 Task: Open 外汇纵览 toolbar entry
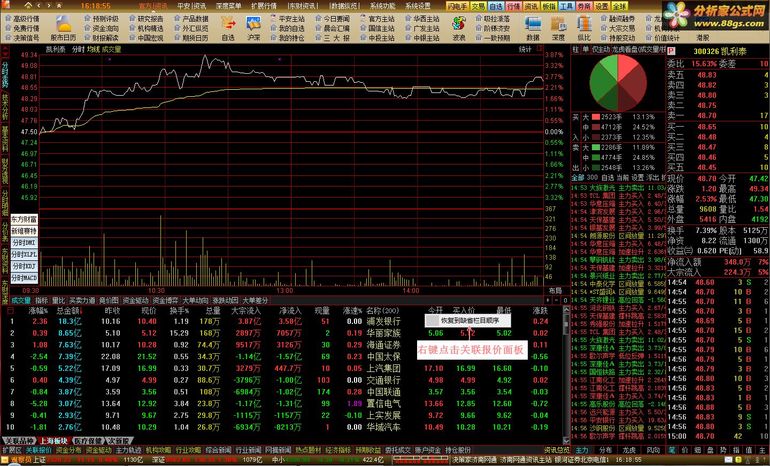(191, 28)
